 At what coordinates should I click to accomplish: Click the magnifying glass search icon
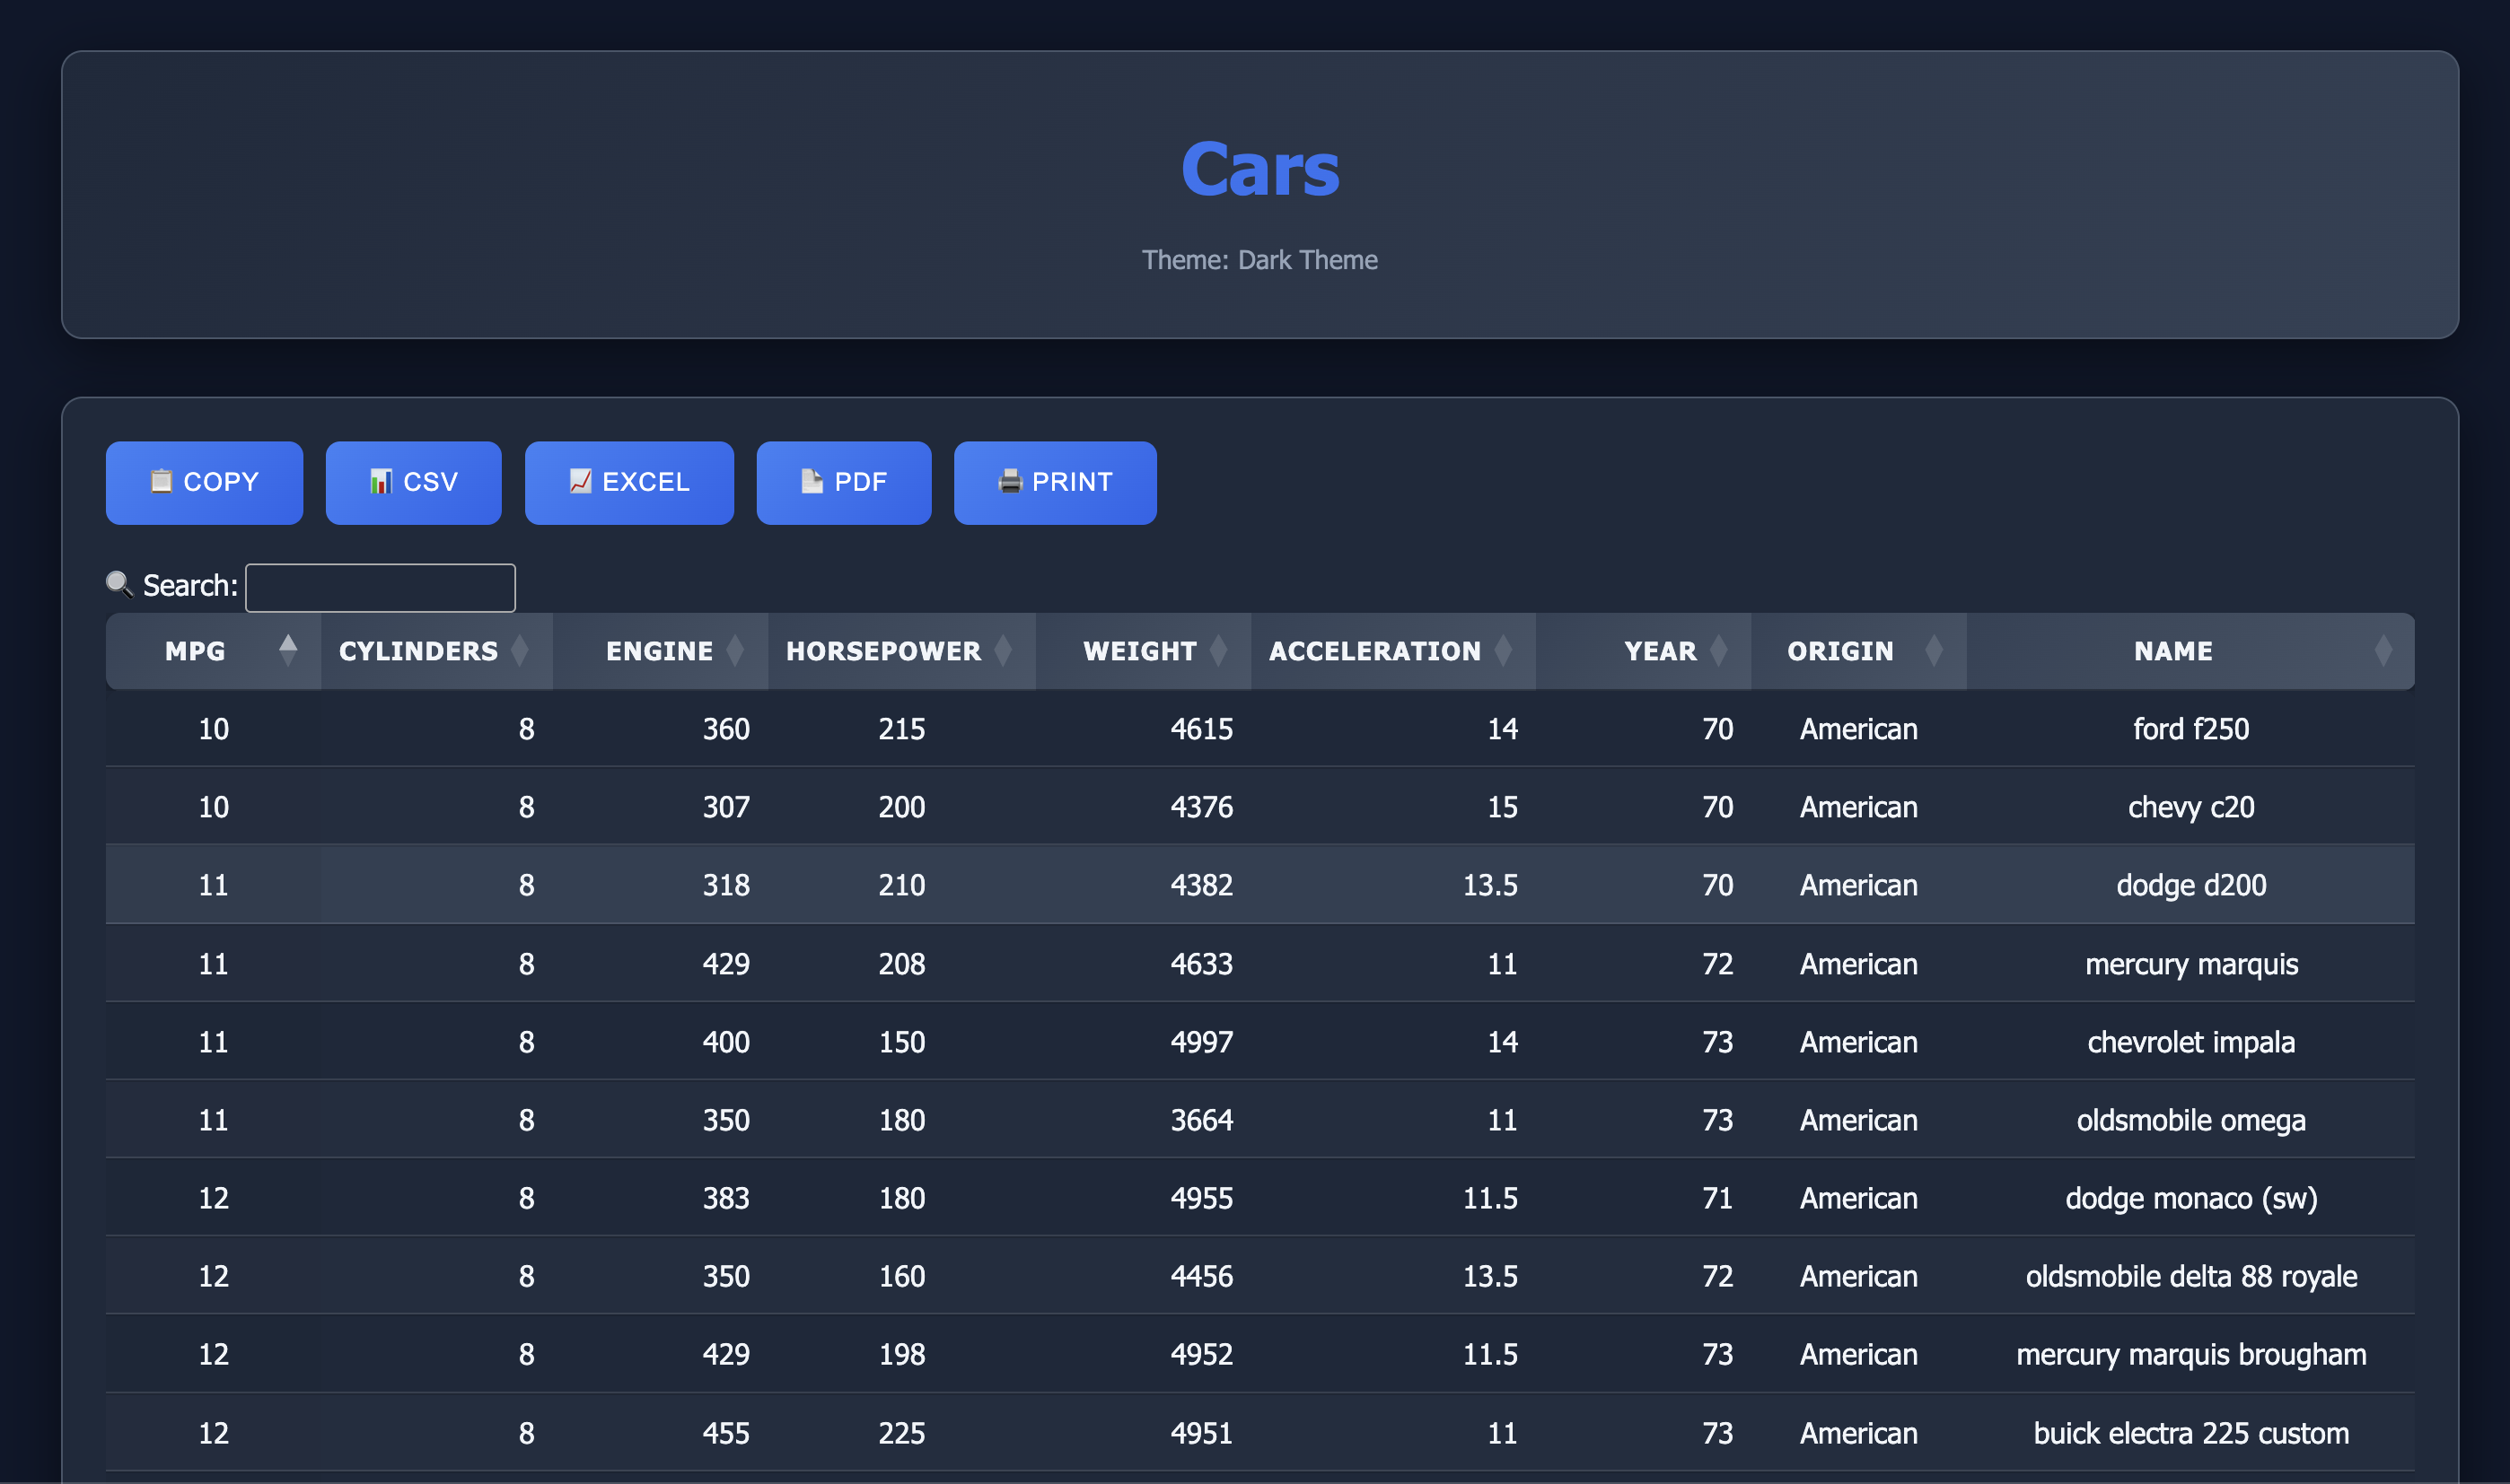(x=119, y=584)
